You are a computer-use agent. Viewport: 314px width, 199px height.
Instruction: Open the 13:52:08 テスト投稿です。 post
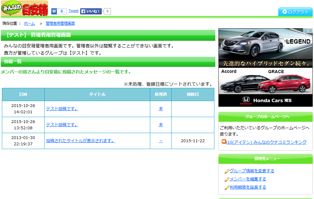[x=62, y=125]
